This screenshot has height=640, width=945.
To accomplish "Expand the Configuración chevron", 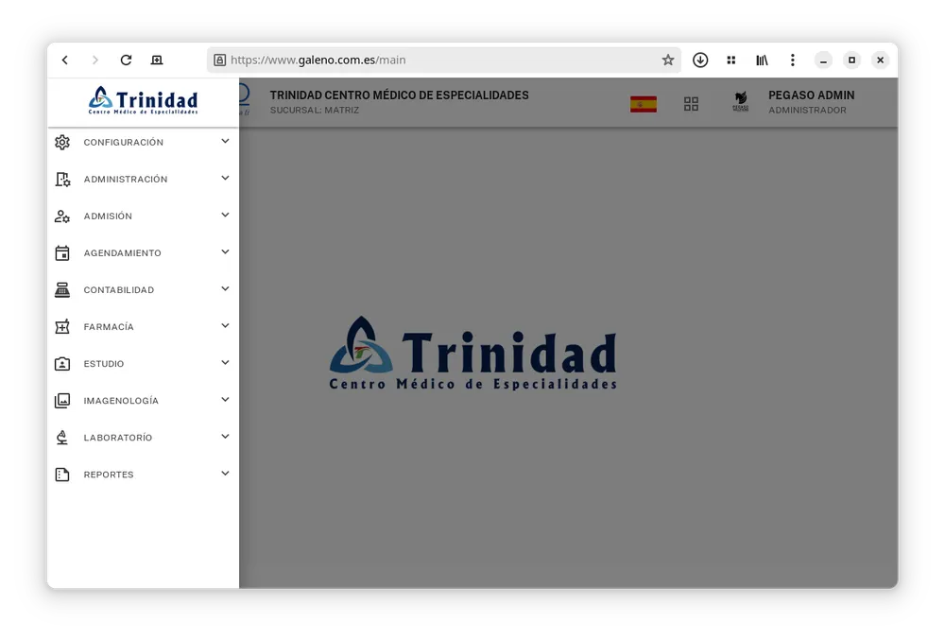I will (x=225, y=141).
